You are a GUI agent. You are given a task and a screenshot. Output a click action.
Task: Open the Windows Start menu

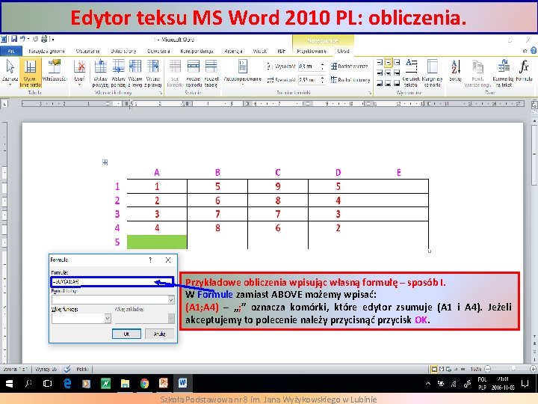pos(9,383)
